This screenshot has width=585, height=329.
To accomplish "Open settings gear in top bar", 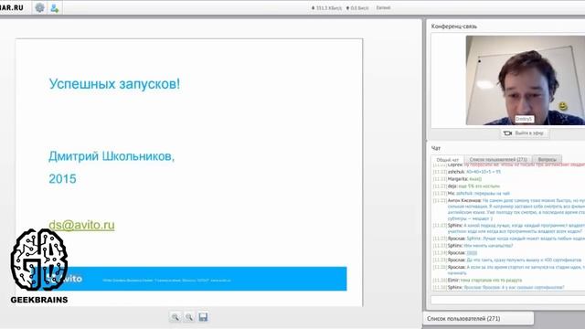I will (x=39, y=8).
